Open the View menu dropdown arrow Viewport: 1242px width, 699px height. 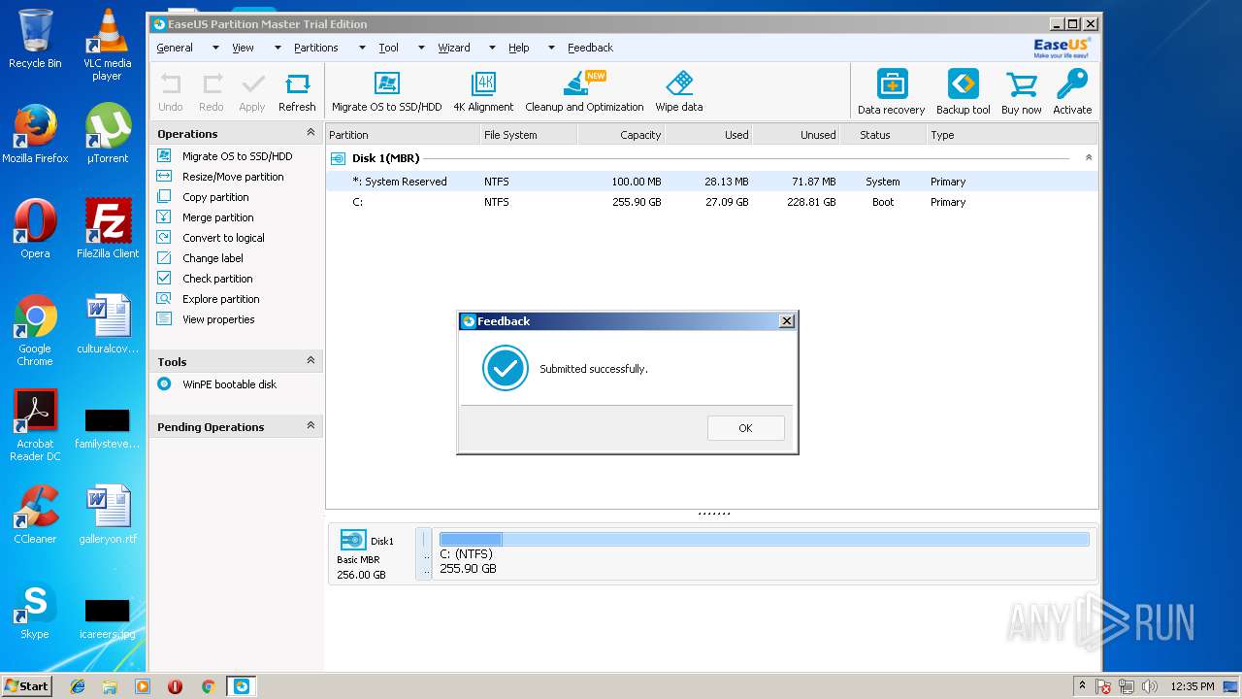(278, 48)
